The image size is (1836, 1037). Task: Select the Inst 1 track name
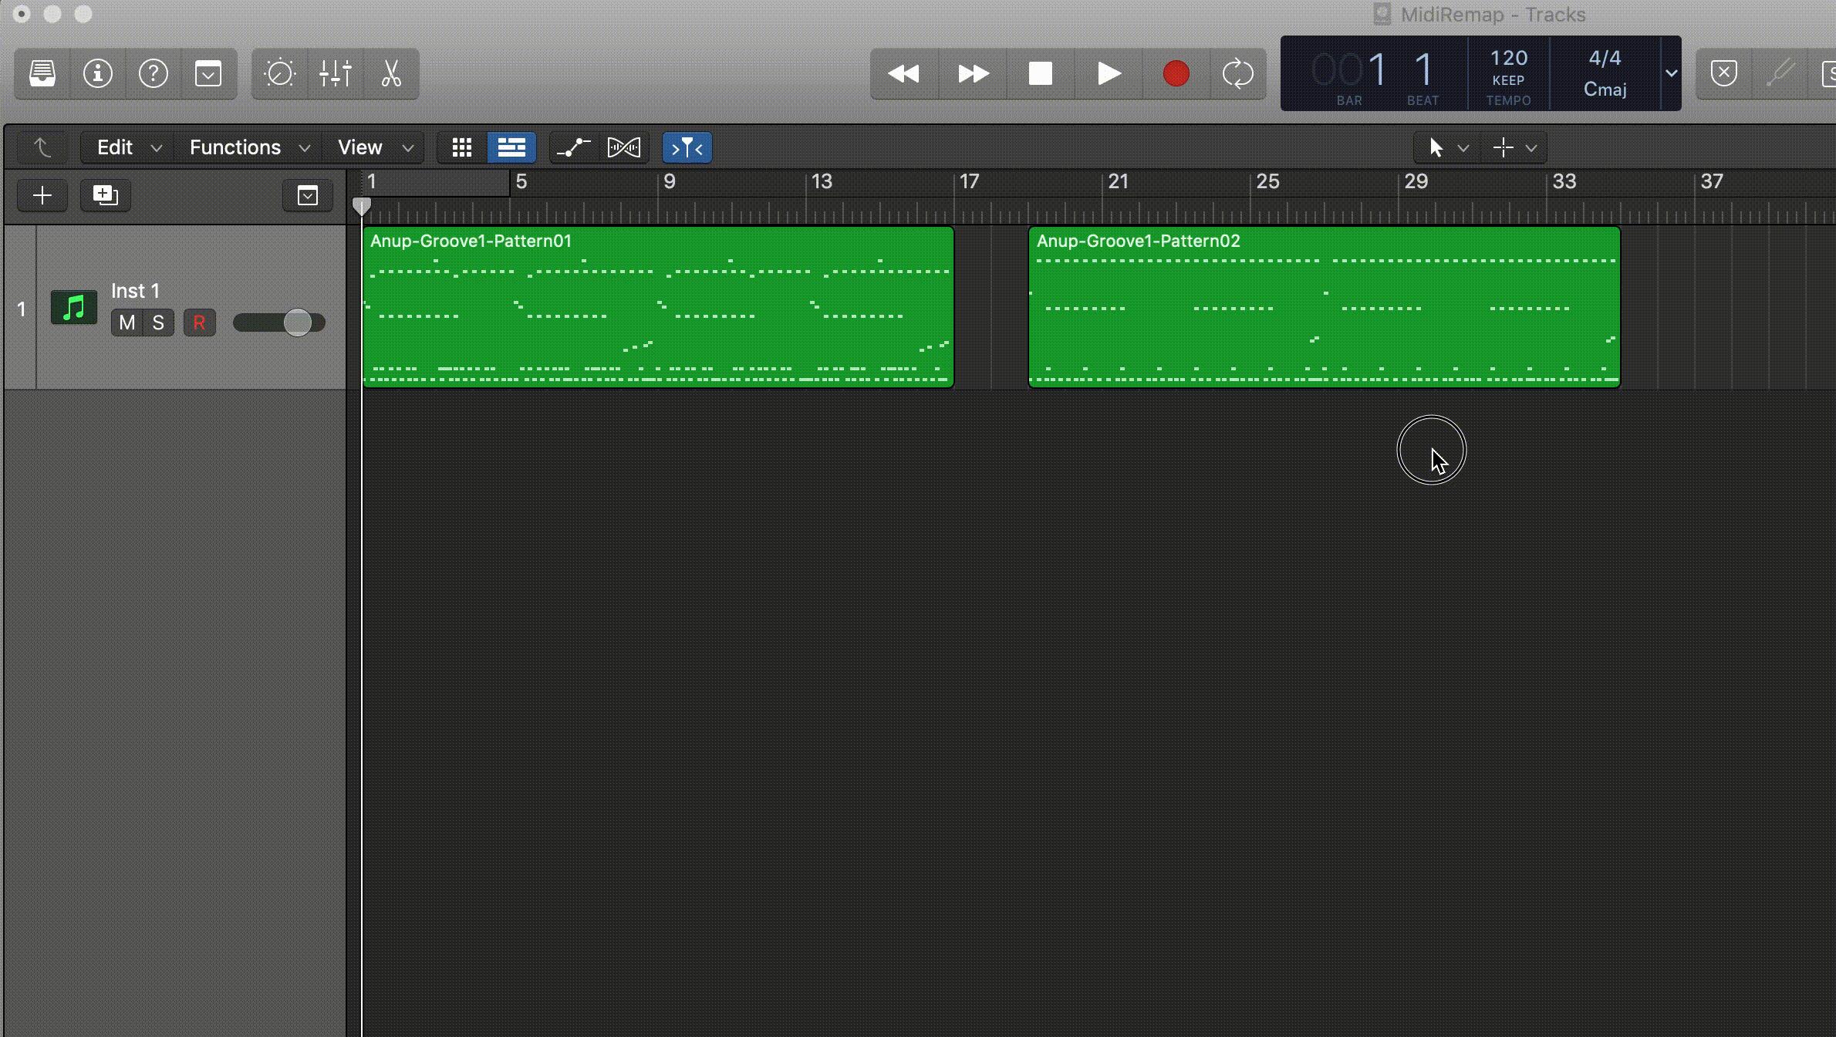135,291
